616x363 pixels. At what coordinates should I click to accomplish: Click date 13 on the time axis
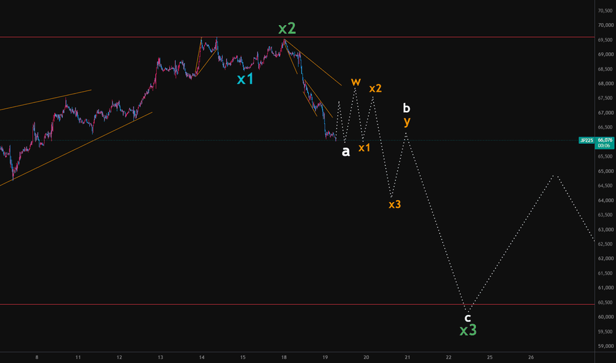161,357
